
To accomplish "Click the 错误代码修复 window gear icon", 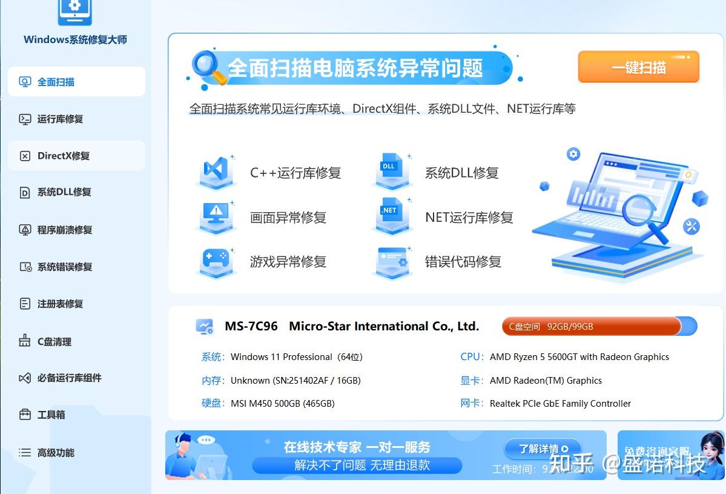I will point(392,262).
